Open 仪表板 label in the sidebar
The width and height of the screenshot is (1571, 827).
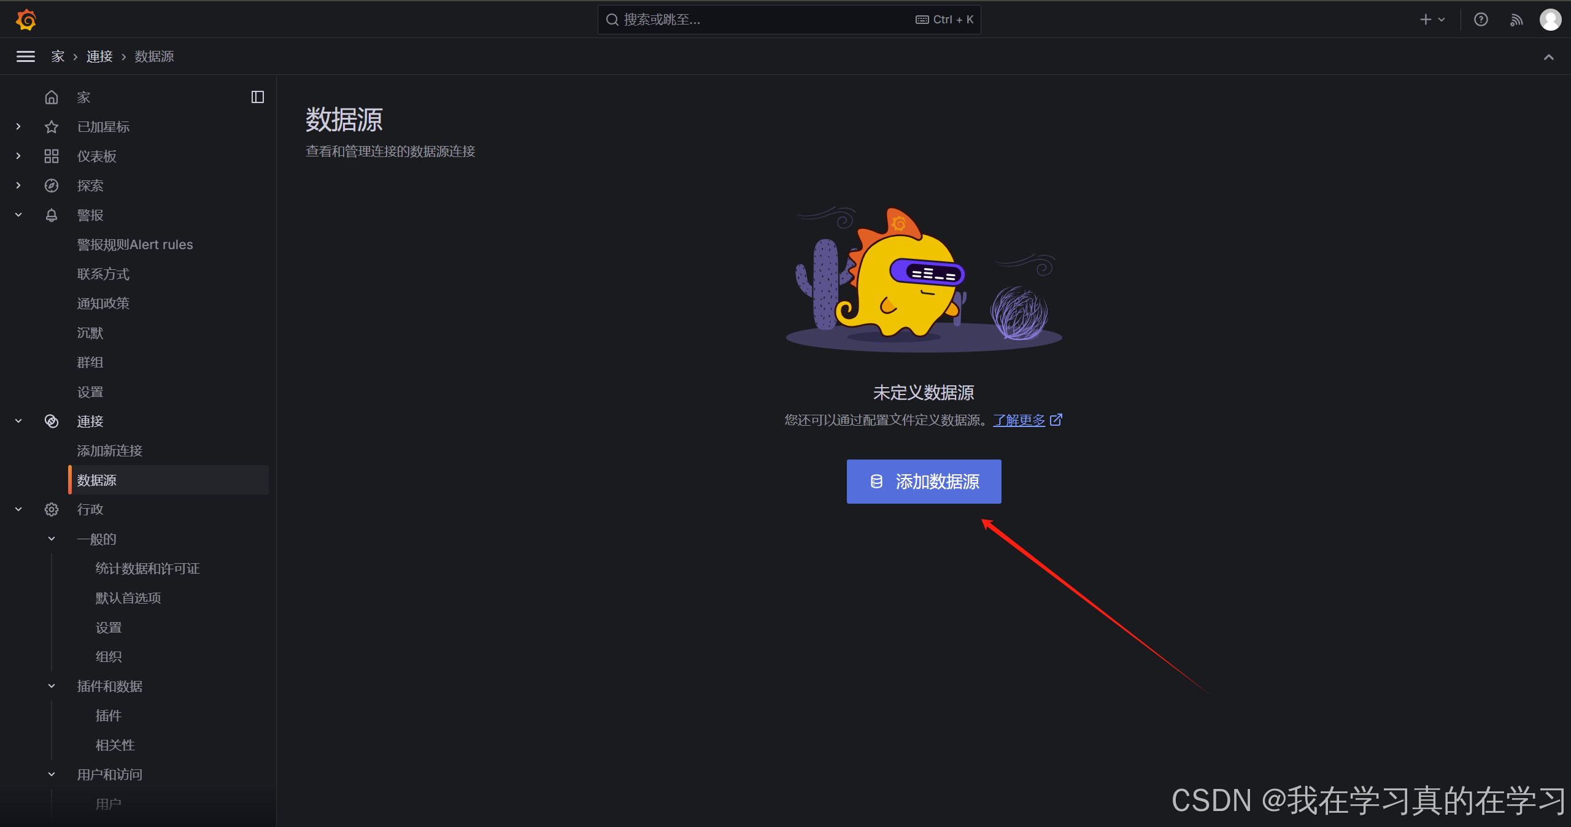point(96,156)
